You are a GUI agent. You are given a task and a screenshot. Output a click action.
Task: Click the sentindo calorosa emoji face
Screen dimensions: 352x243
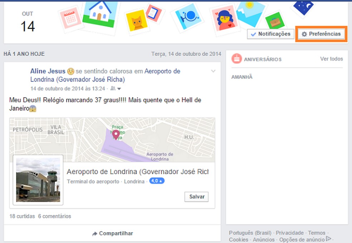(x=71, y=71)
